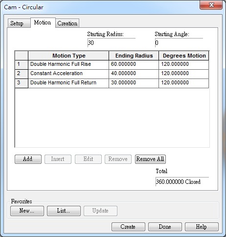Click Degrees Motion cell in Constant Acceleration row
Screen dimensions: 226x237
pyautogui.click(x=184, y=74)
